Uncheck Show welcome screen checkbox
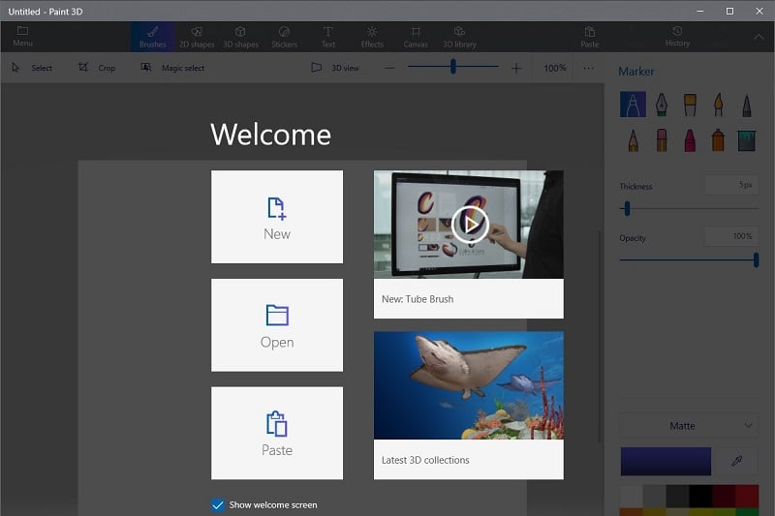 pyautogui.click(x=217, y=504)
